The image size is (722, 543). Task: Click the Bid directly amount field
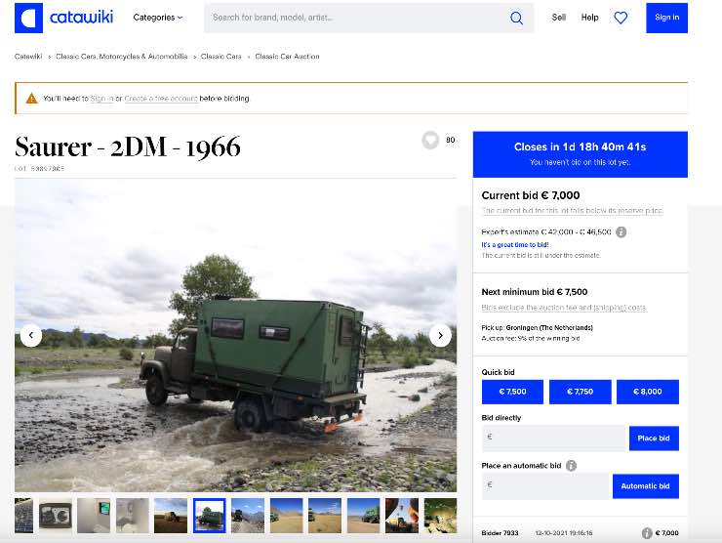[553, 439]
